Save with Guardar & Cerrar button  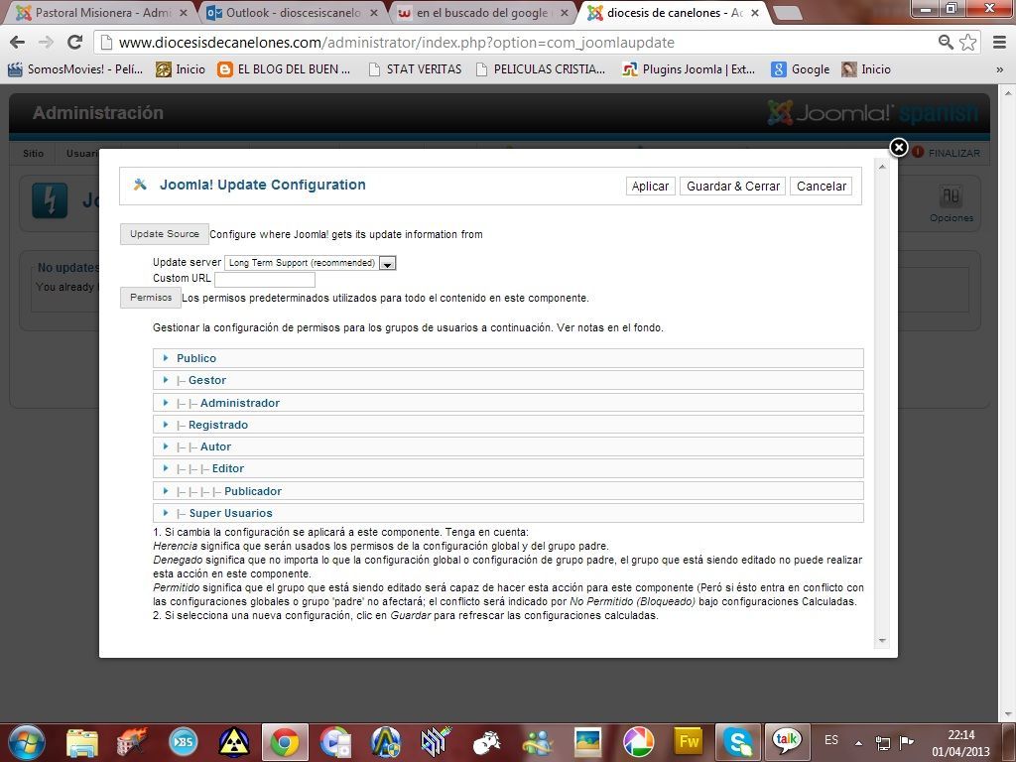tap(733, 186)
